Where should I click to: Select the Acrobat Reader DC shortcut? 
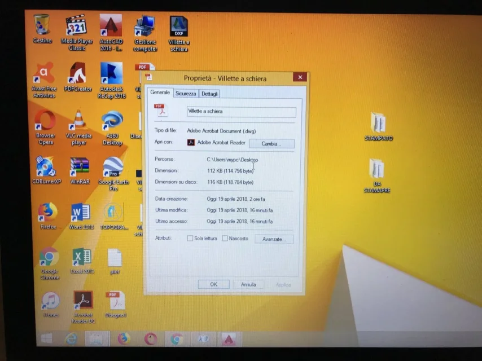[x=83, y=307]
